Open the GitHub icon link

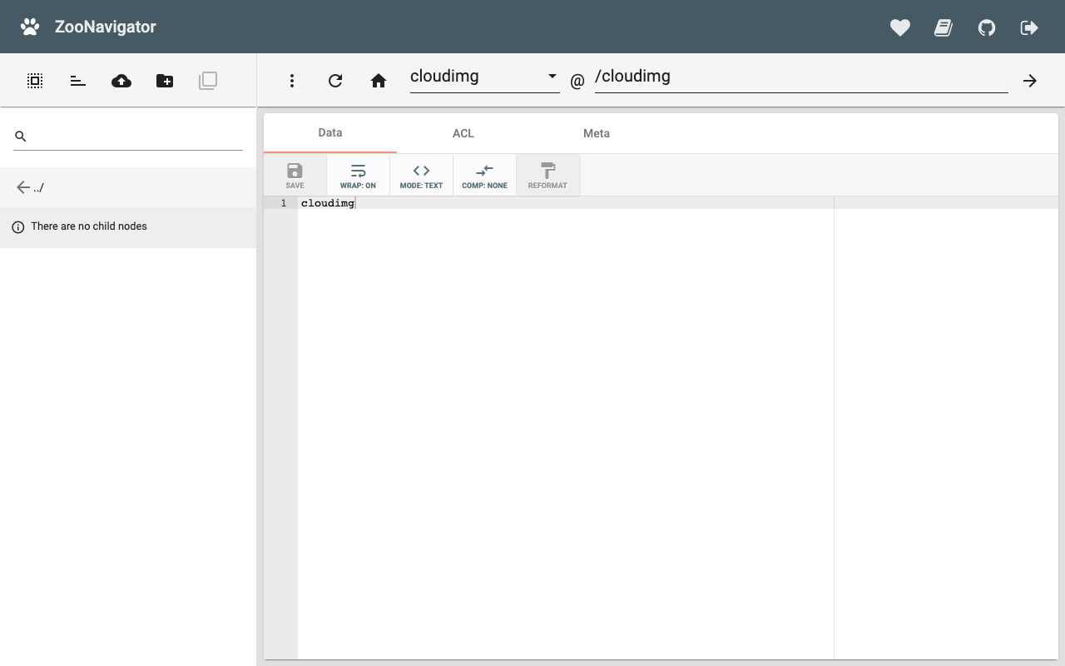point(987,27)
